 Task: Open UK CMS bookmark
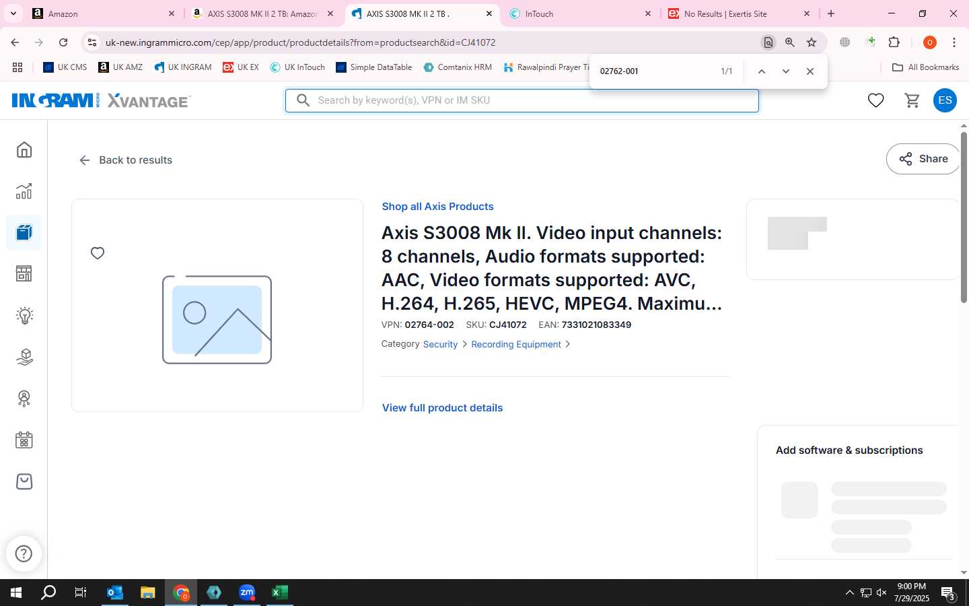coord(65,67)
